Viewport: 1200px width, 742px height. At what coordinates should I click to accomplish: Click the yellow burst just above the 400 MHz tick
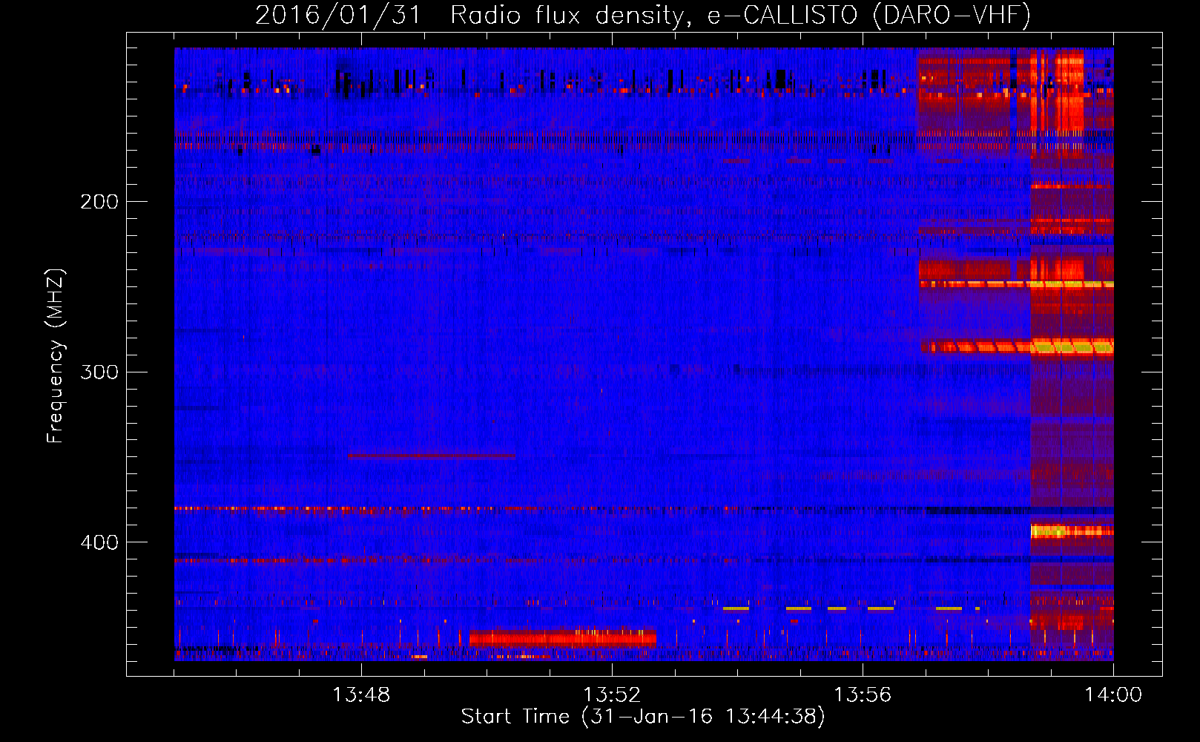(1072, 531)
